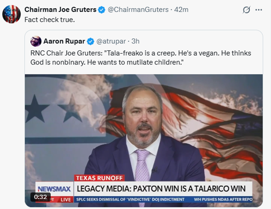The height and width of the screenshot is (209, 271).
Task: Click the verified badge next to Aaron Rupar
Action: [91, 41]
